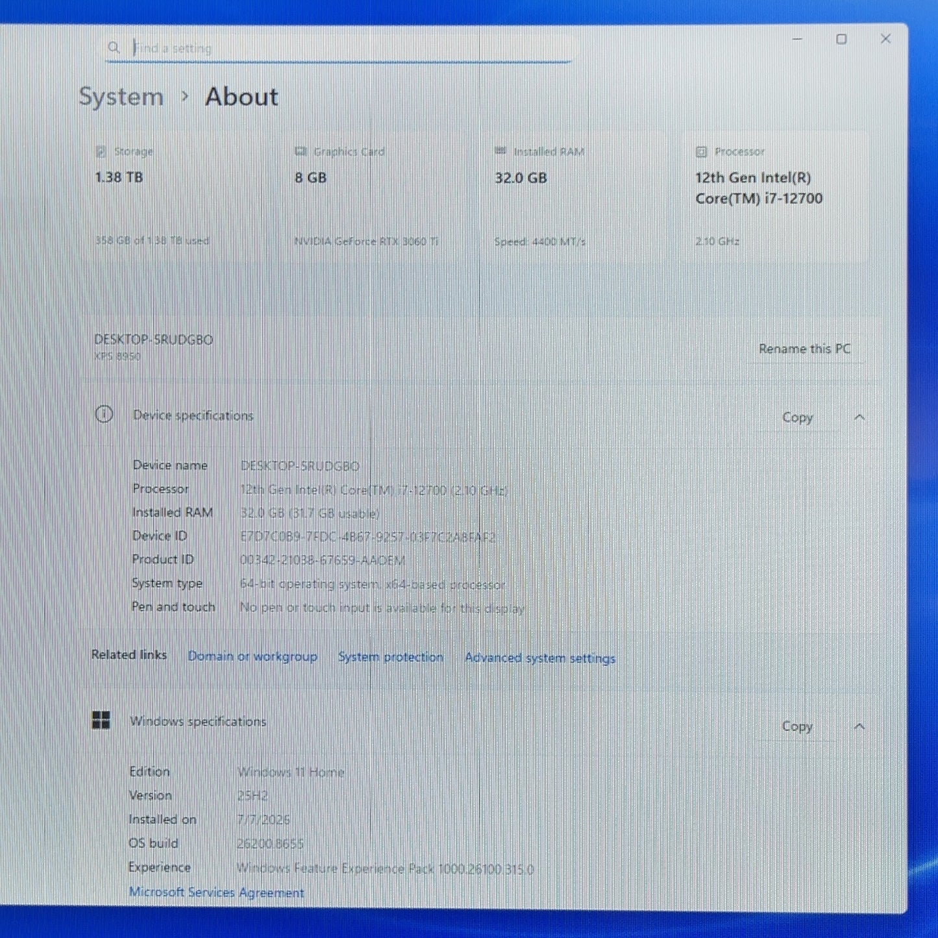
Task: Select the Windows Feature Experience Pack value
Action: 385,869
